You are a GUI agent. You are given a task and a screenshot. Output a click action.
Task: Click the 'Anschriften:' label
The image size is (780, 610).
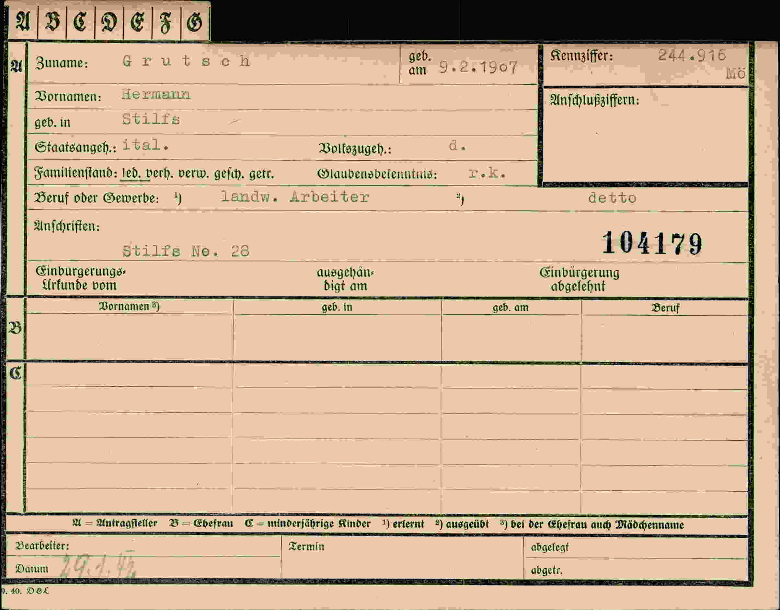pyautogui.click(x=67, y=226)
